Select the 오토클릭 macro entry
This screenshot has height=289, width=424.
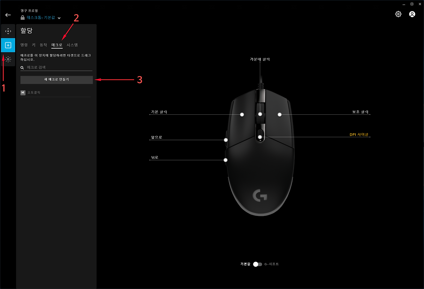click(x=56, y=93)
